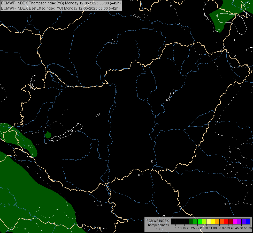Click the °C unit label in legend
253x233 pixels.
pos(158,229)
